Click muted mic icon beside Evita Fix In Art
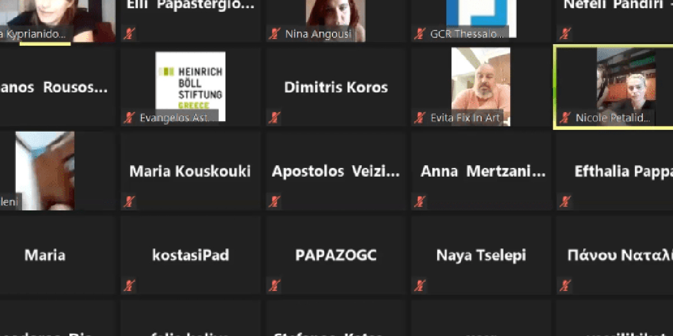 pyautogui.click(x=420, y=118)
